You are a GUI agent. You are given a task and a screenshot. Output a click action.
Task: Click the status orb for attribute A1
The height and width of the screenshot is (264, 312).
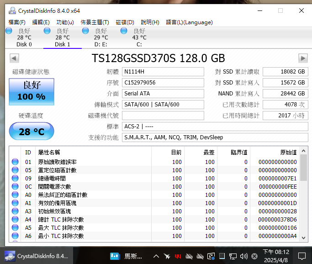point(15,203)
